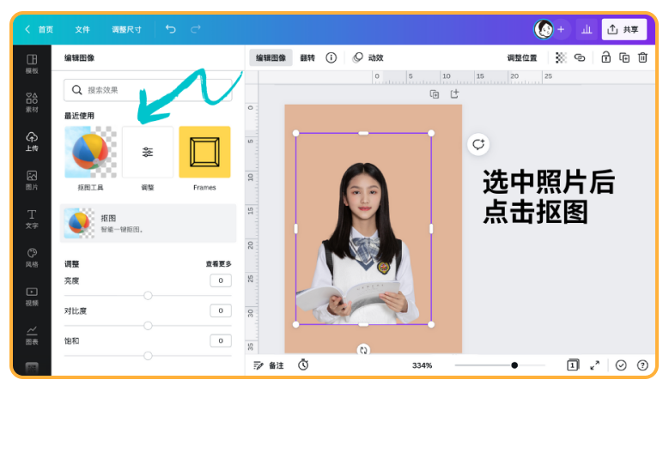The width and height of the screenshot is (669, 458).
Task: Click the 对比度 contrast value box
Action: point(221,310)
